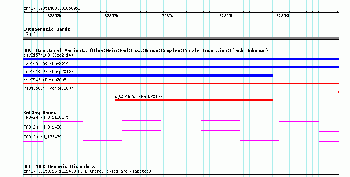Image resolution: width=350 pixels, height=177 pixels.
Task: Click the RefSeq Genes track title
Action: [40, 112]
